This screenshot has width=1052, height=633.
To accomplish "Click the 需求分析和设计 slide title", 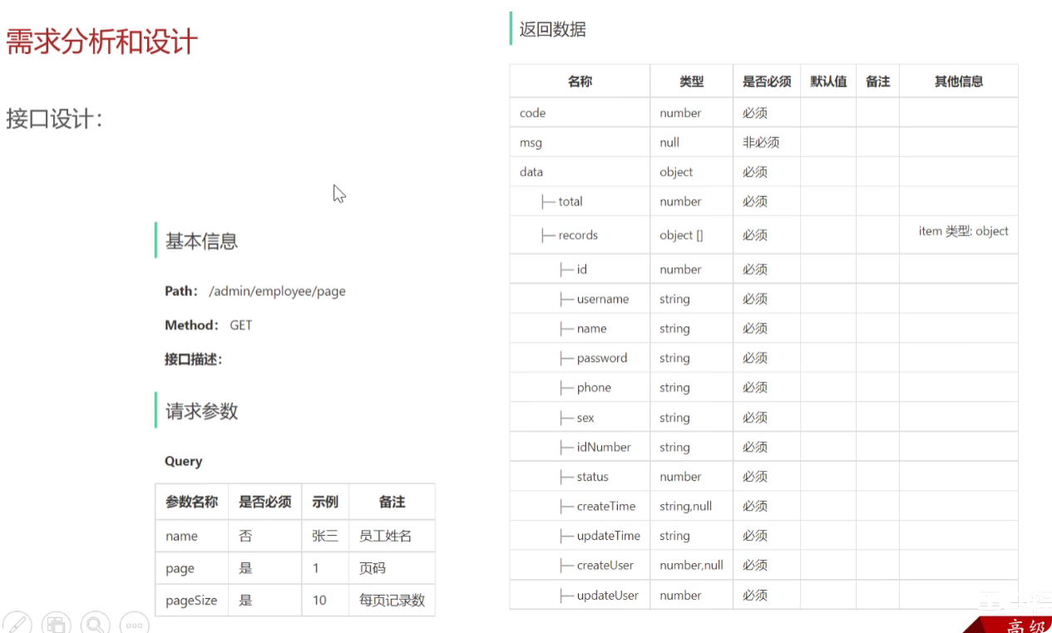I will point(101,42).
